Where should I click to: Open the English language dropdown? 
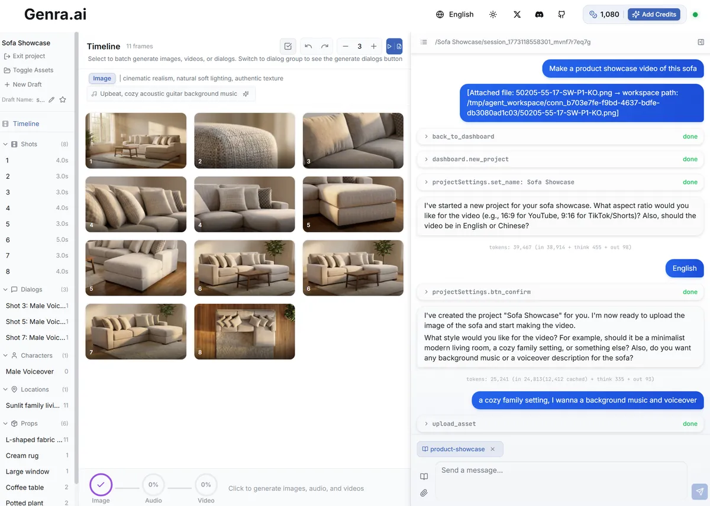coord(454,14)
